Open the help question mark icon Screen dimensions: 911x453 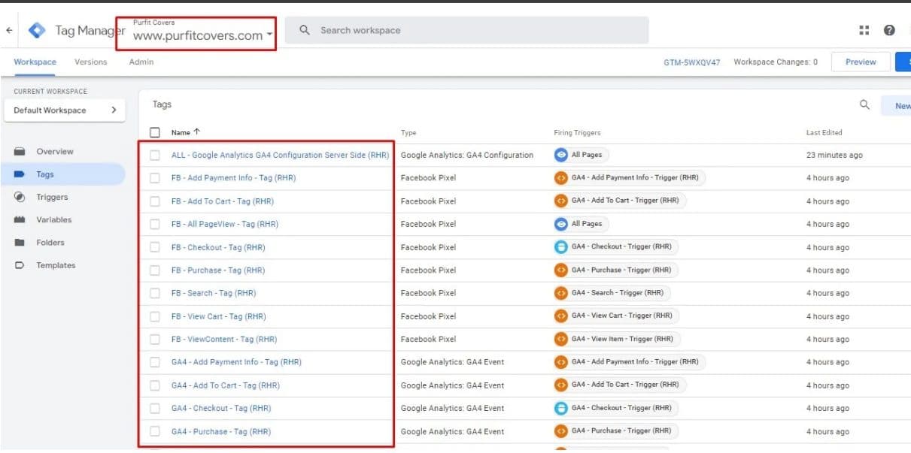click(x=889, y=30)
